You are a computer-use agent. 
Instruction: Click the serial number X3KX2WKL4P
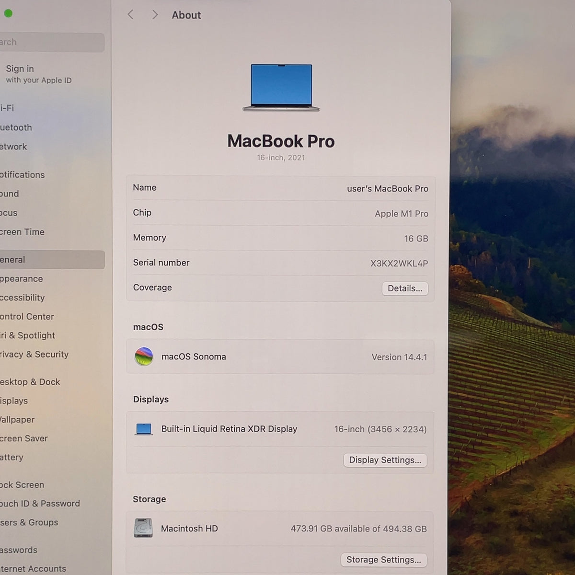point(399,264)
